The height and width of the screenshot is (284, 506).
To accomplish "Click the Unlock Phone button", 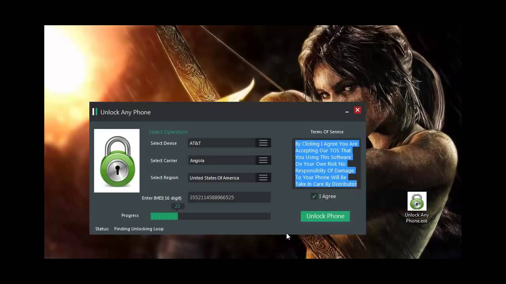I will [325, 216].
